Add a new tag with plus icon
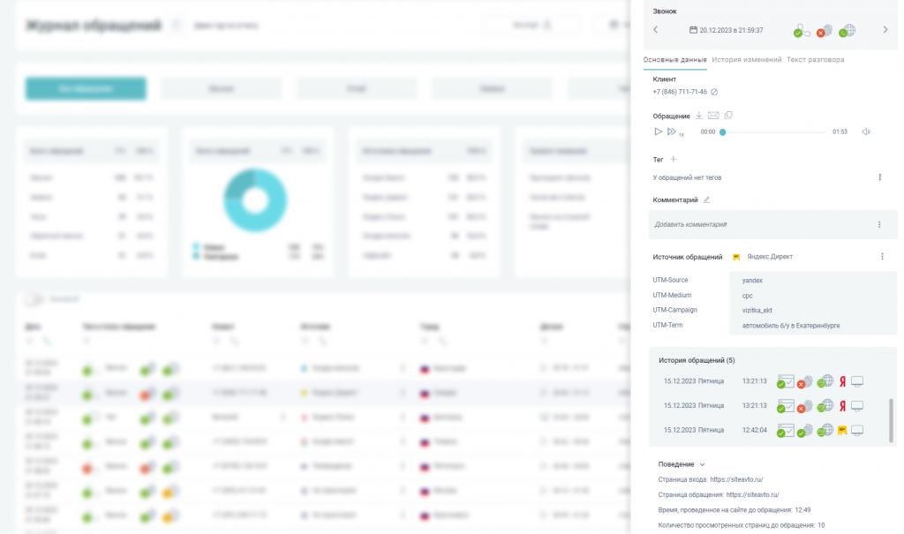 coord(673,159)
